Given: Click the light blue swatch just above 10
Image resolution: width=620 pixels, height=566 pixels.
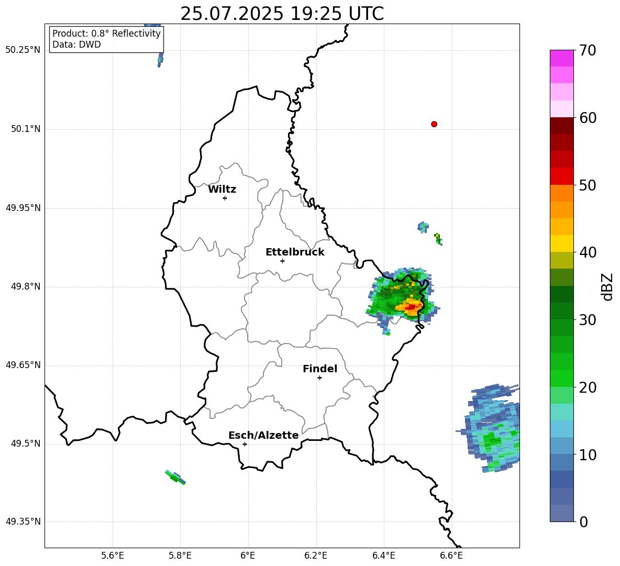Looking at the screenshot, I should [561, 446].
